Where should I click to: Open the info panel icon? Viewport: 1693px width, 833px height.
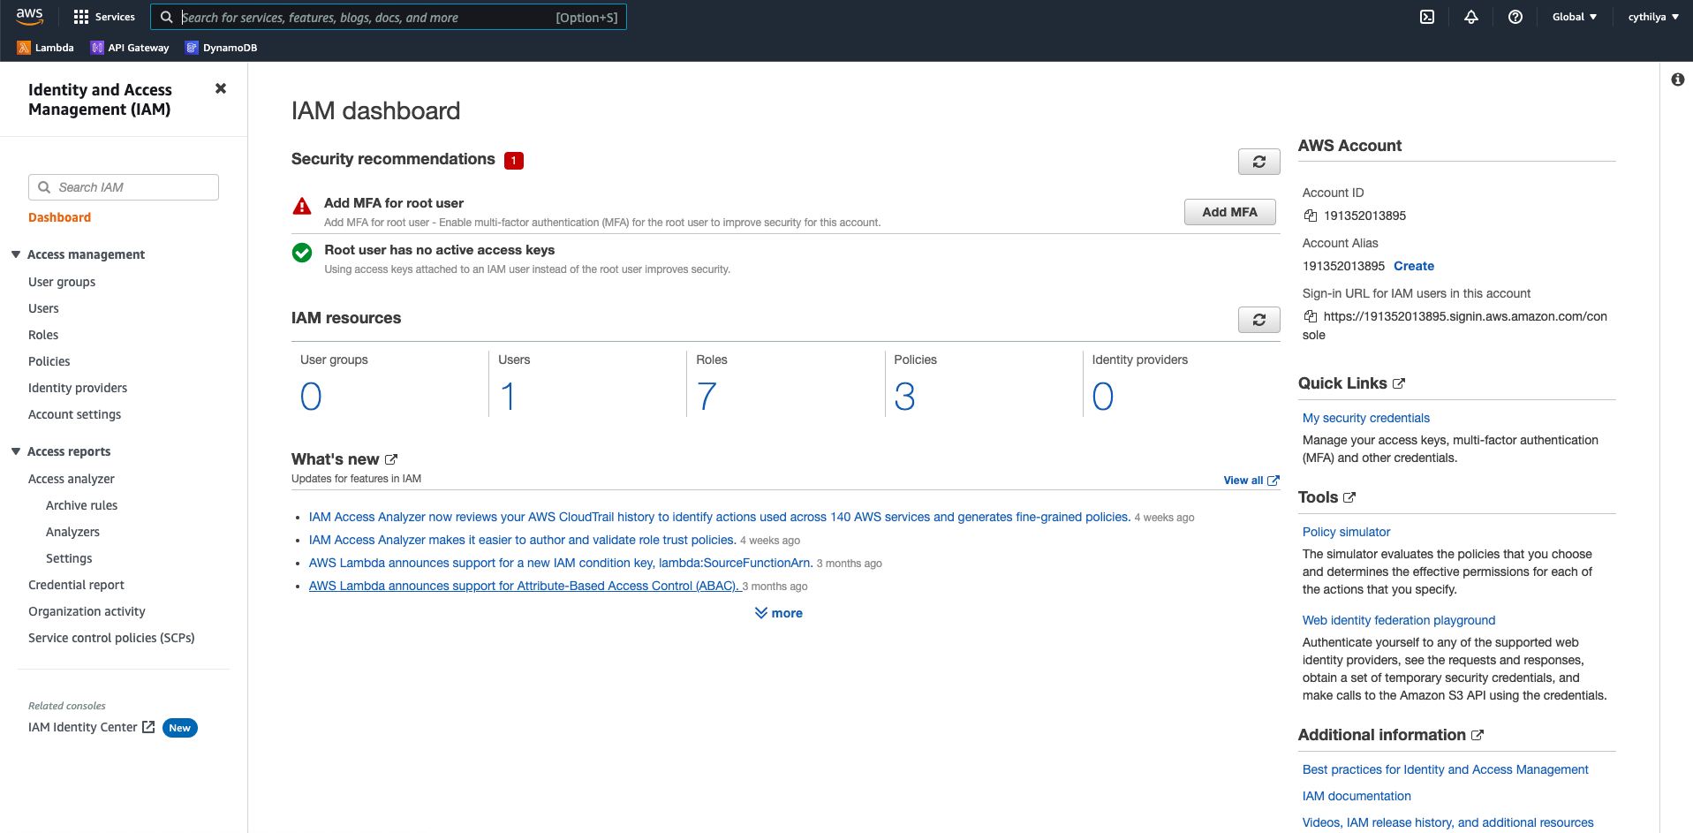click(x=1678, y=80)
